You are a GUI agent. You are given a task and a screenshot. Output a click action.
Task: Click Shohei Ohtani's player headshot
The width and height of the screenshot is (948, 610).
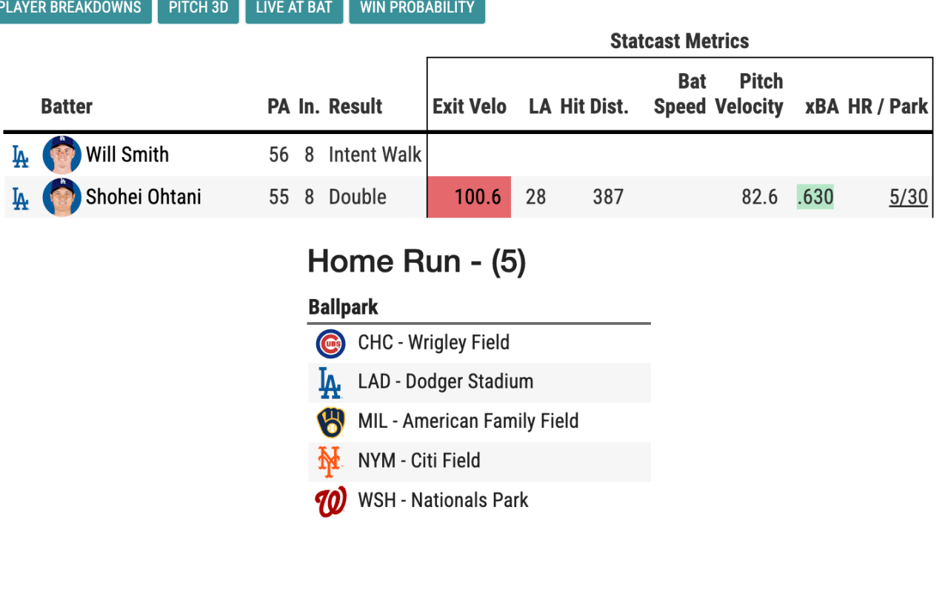(61, 197)
